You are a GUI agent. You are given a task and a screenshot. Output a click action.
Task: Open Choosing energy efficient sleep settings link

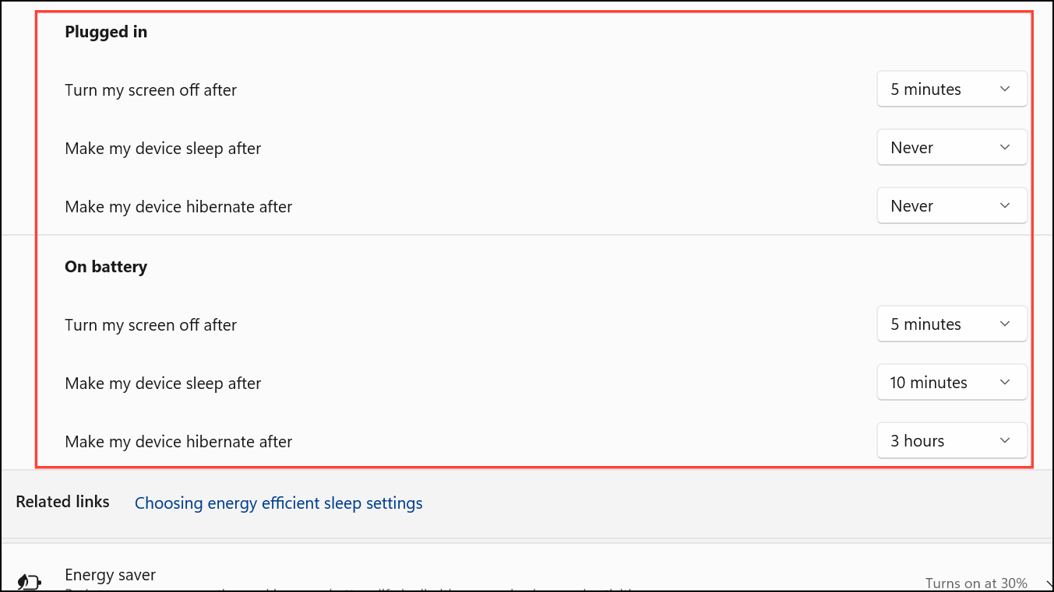[279, 503]
